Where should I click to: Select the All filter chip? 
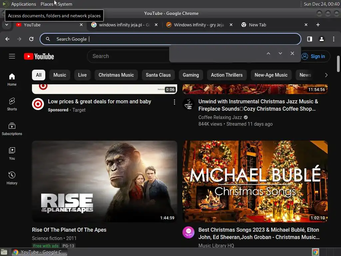tap(39, 75)
